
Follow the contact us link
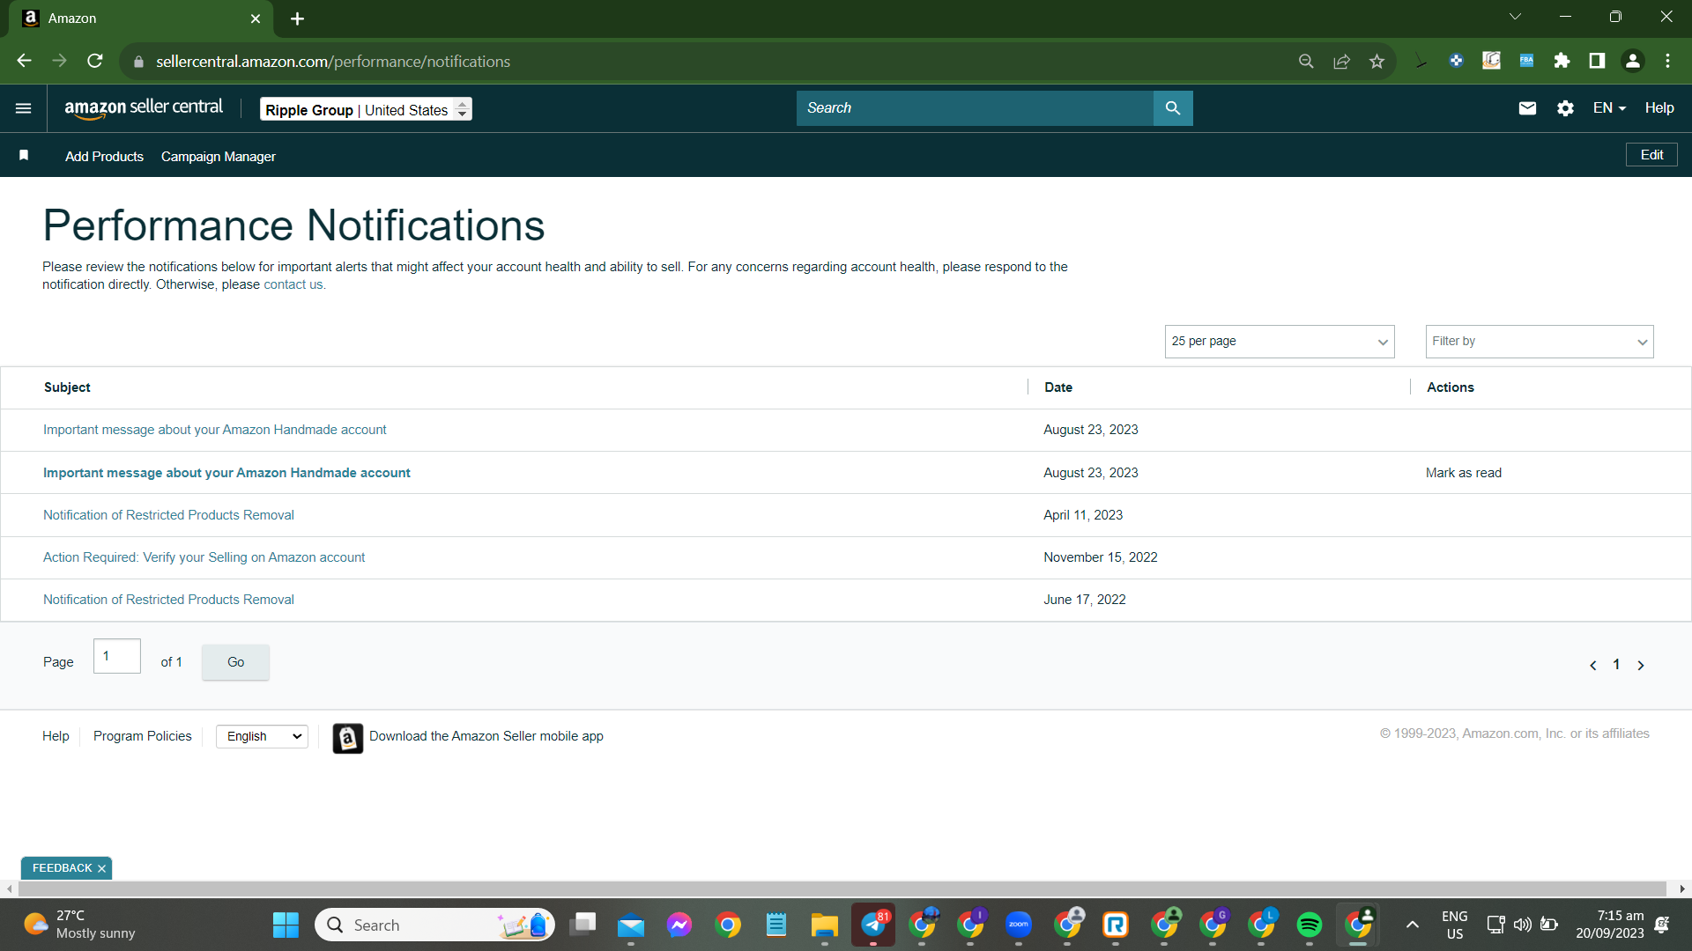293,284
